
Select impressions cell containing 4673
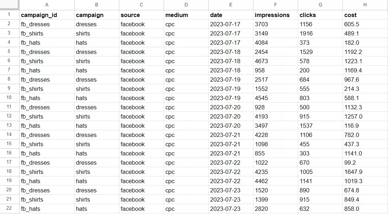pyautogui.click(x=275, y=61)
